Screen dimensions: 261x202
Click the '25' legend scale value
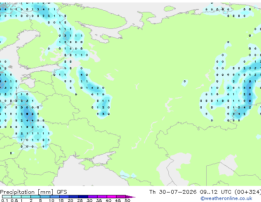coord(80,200)
